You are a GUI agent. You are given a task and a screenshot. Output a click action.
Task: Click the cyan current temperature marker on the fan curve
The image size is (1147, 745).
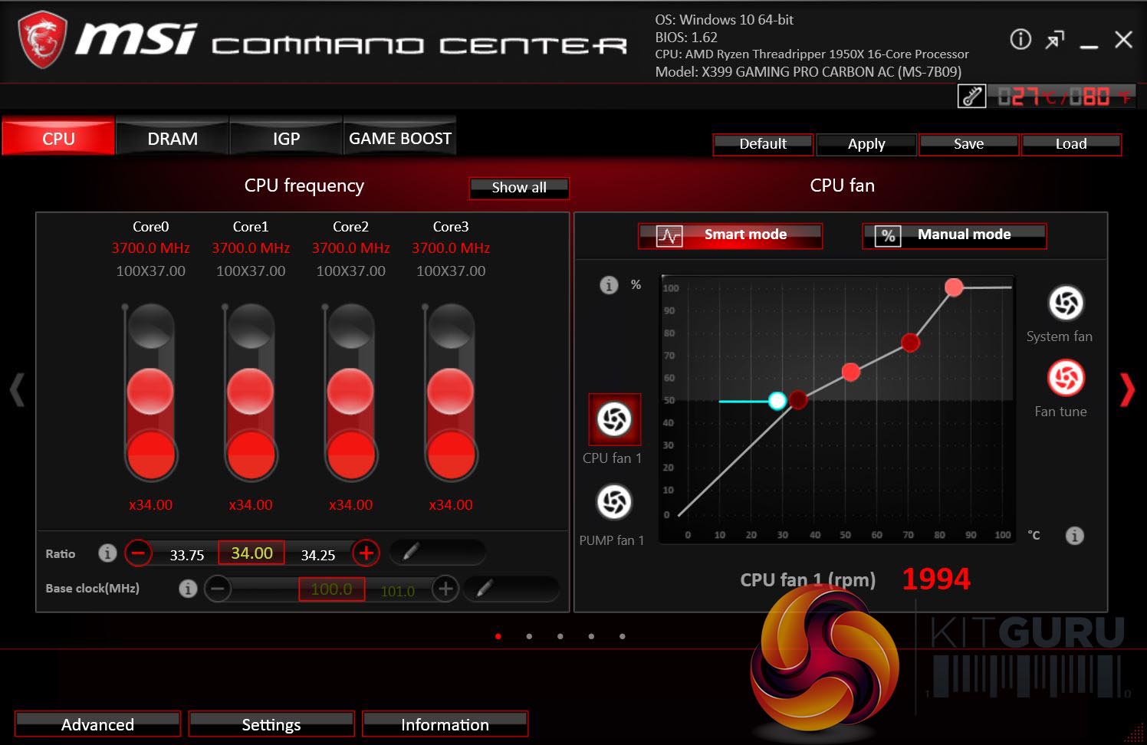pyautogui.click(x=777, y=401)
